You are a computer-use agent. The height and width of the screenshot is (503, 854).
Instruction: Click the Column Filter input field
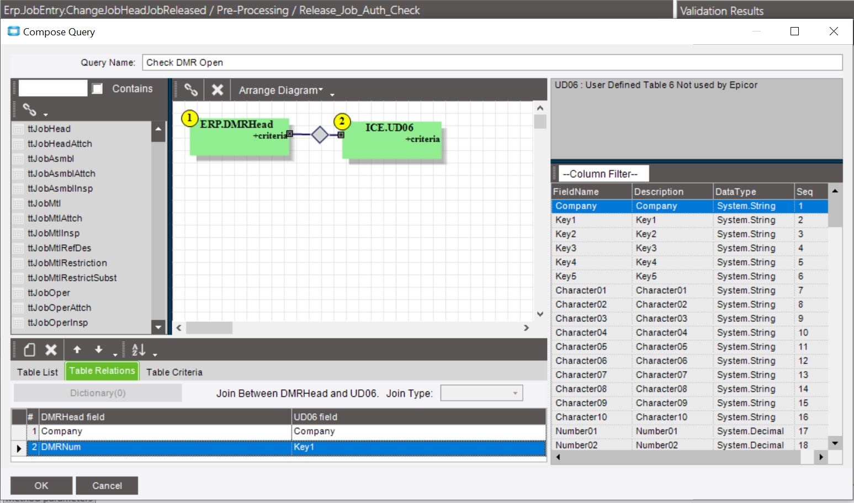pyautogui.click(x=604, y=174)
